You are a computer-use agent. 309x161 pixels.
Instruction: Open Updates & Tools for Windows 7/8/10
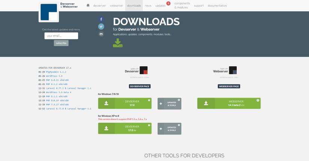(x=169, y=104)
